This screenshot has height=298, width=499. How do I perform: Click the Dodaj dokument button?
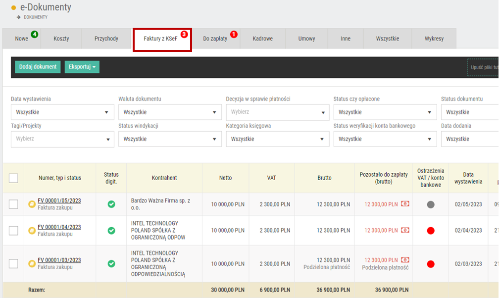pos(38,67)
